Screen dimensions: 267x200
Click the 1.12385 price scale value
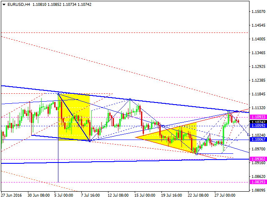click(x=259, y=80)
